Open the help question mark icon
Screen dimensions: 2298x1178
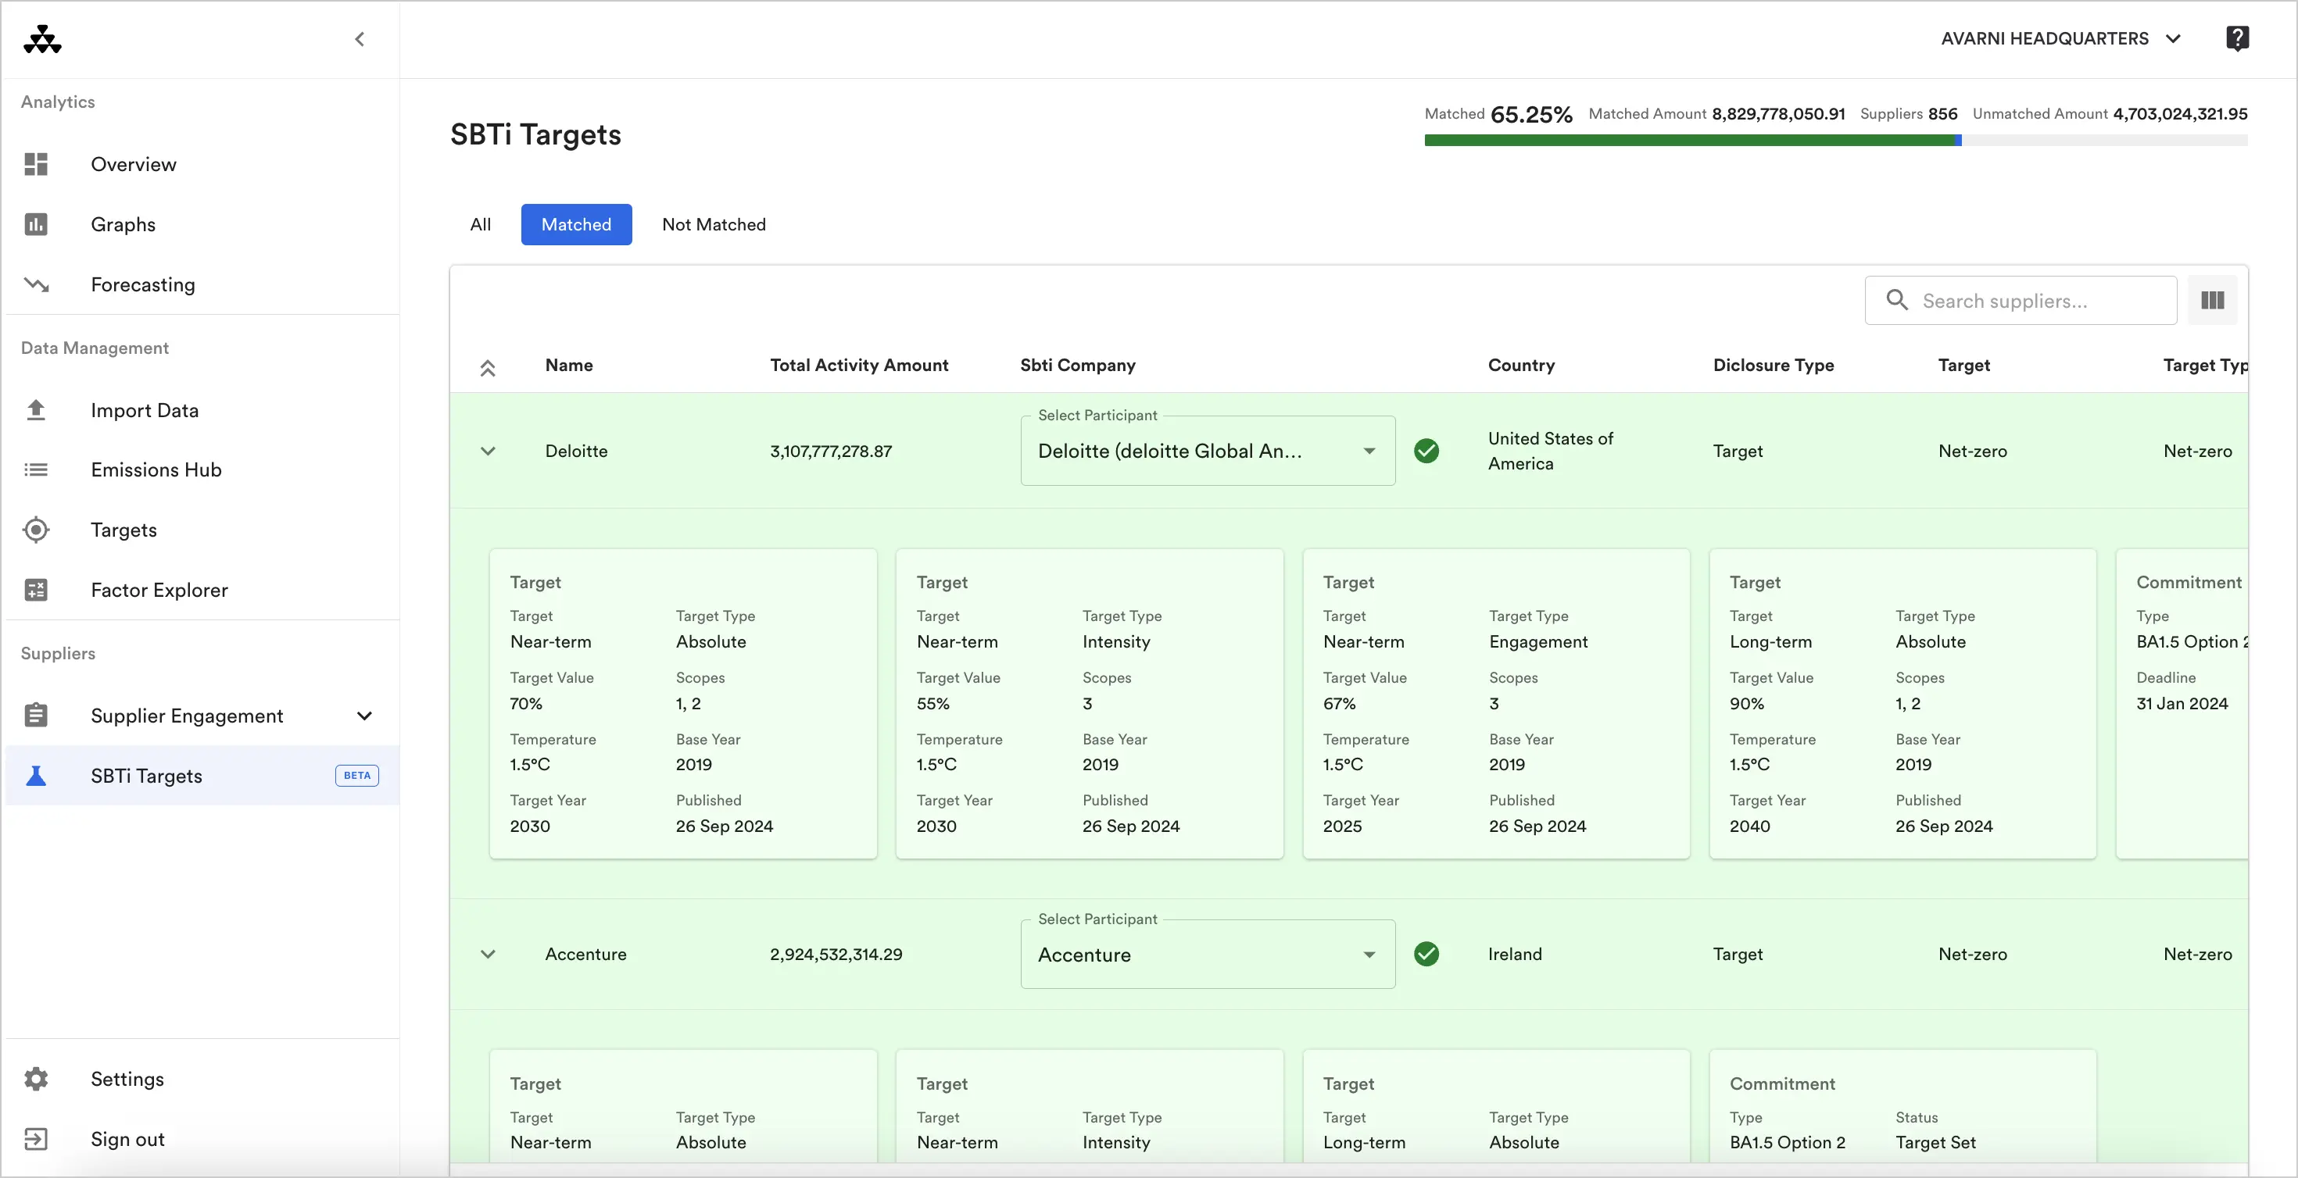click(2236, 38)
